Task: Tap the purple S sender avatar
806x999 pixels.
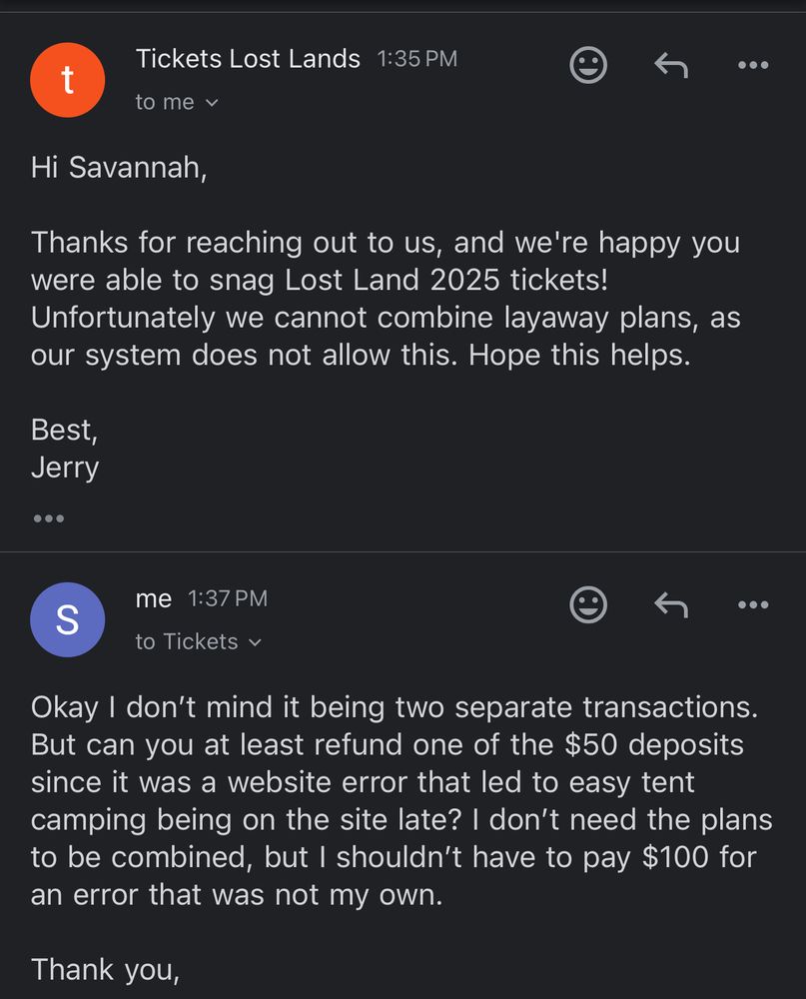Action: point(68,619)
